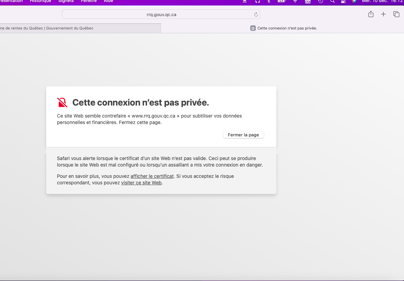The image size is (404, 281).
Task: Click the date and time in menu bar
Action: coord(383,1)
